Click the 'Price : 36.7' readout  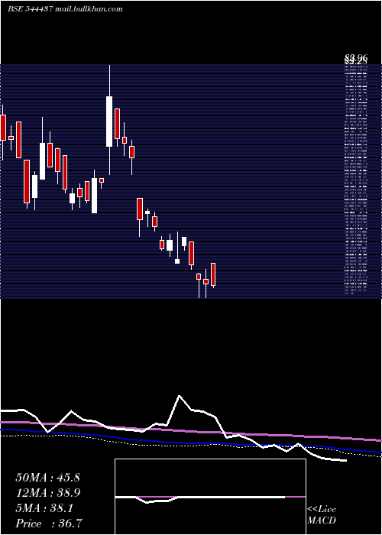(x=49, y=524)
